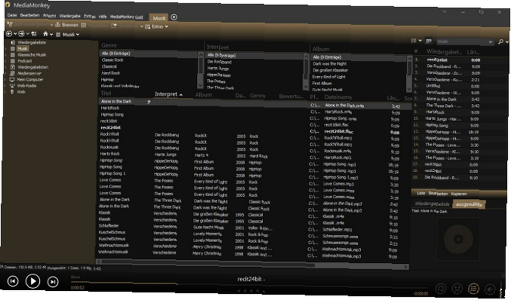Image resolution: width=511 pixels, height=300 pixels.
Task: Mute the volume with speaker icon
Action: [x=490, y=289]
